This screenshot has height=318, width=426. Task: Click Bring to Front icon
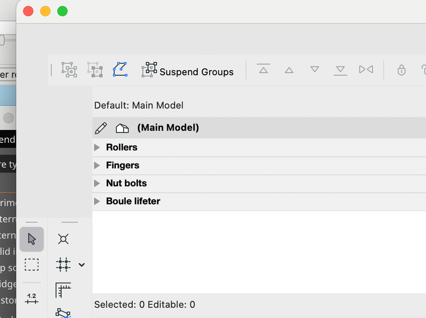click(263, 70)
